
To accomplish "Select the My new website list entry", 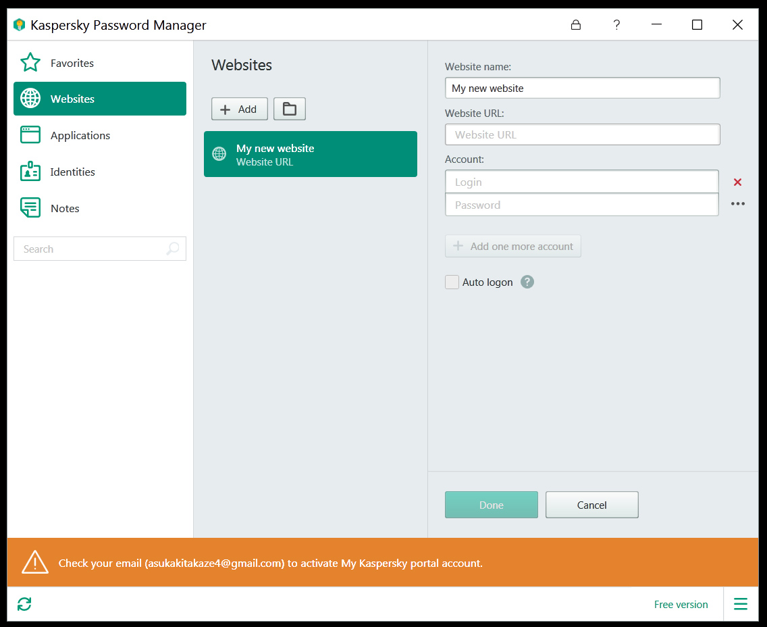I will (x=311, y=154).
